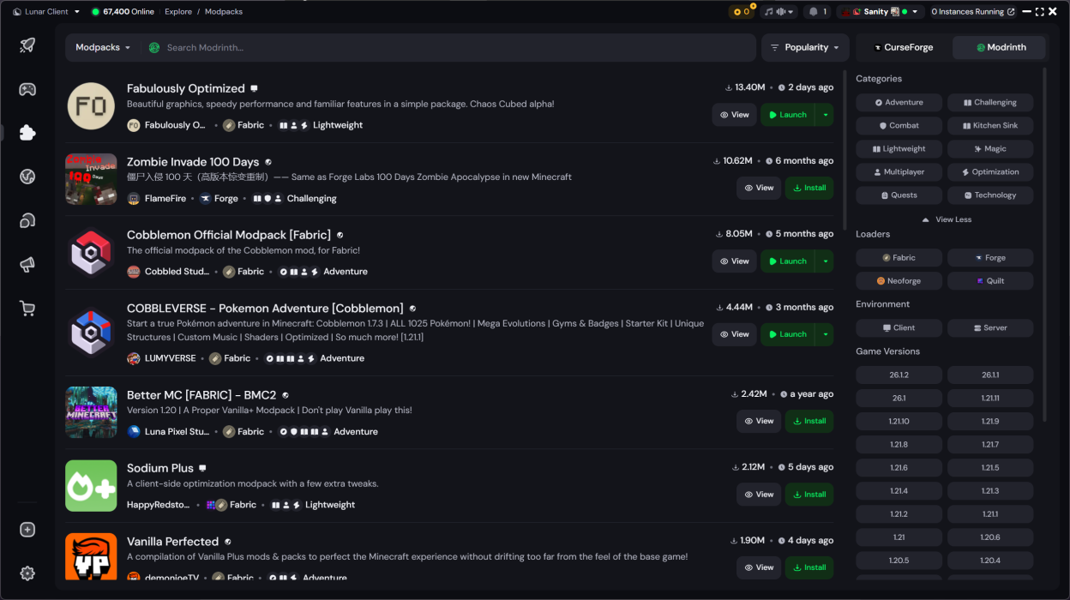Toggle the Quilt loader filter
The image size is (1070, 600).
coord(990,281)
